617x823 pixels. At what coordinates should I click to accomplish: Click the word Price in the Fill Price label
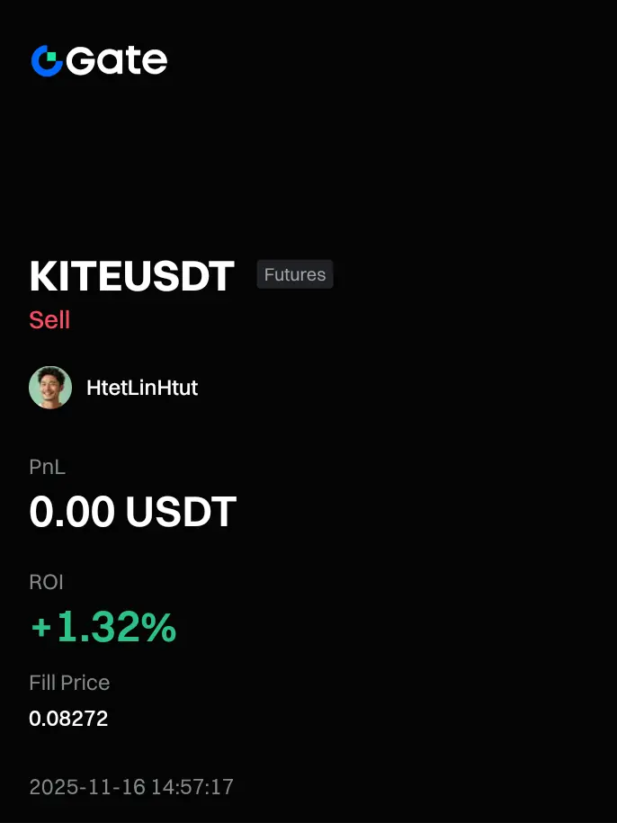(x=85, y=683)
